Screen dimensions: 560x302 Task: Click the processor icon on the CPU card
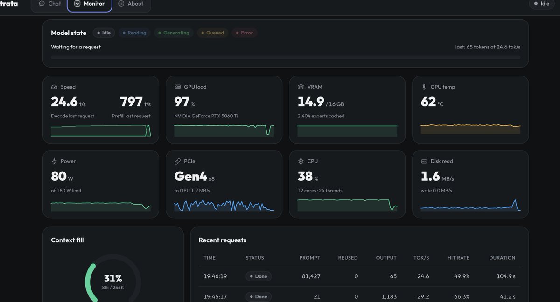click(x=301, y=161)
